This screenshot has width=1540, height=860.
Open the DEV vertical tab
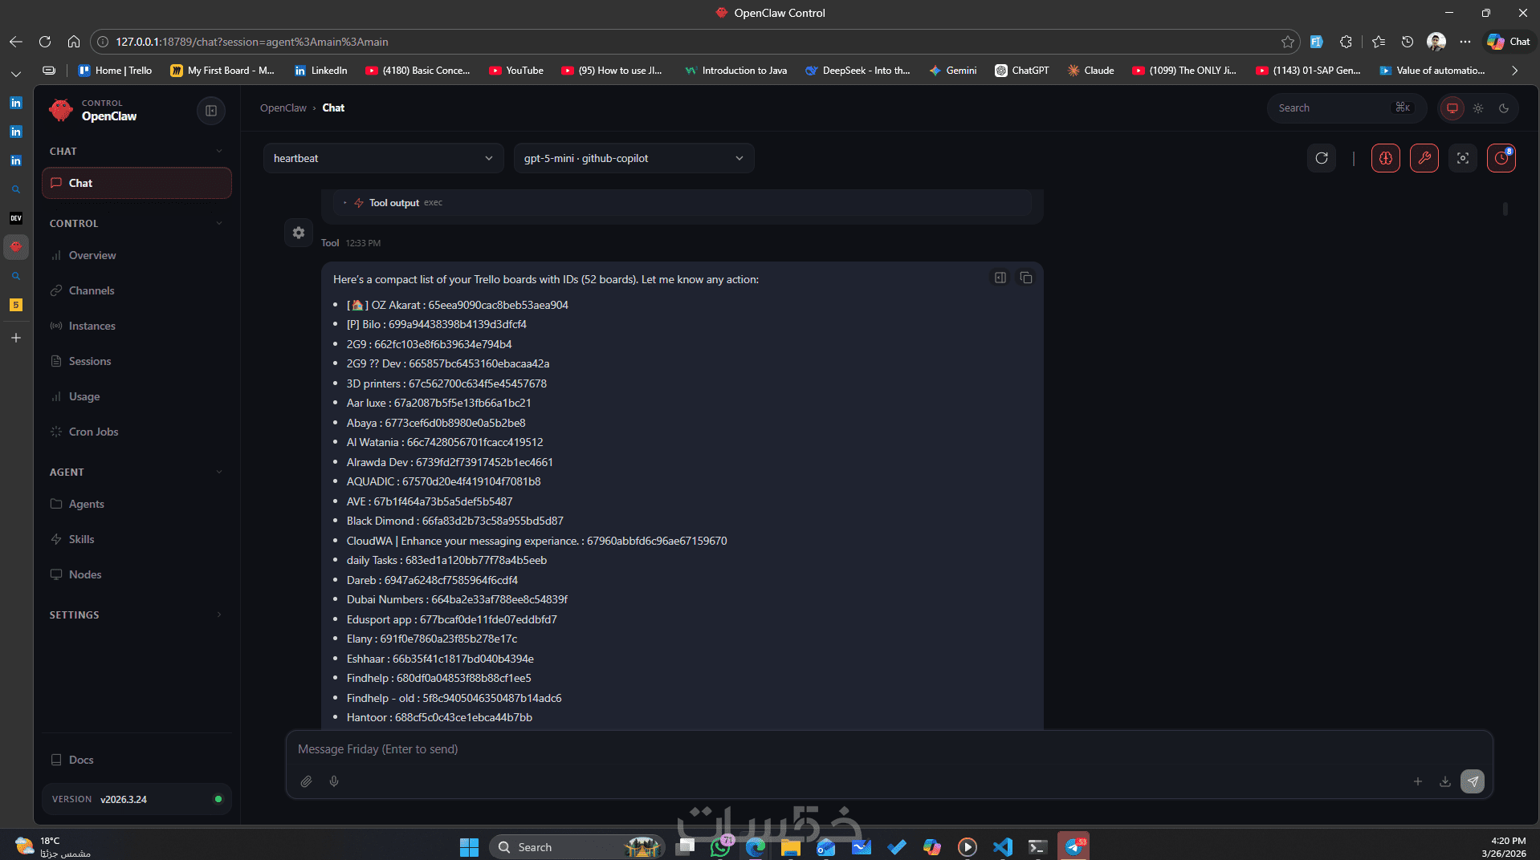click(x=16, y=218)
